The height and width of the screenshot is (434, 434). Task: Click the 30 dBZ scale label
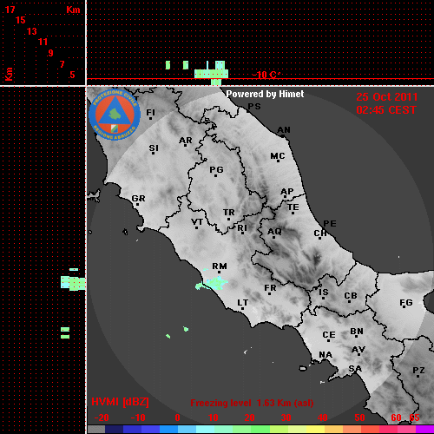(x=286, y=418)
